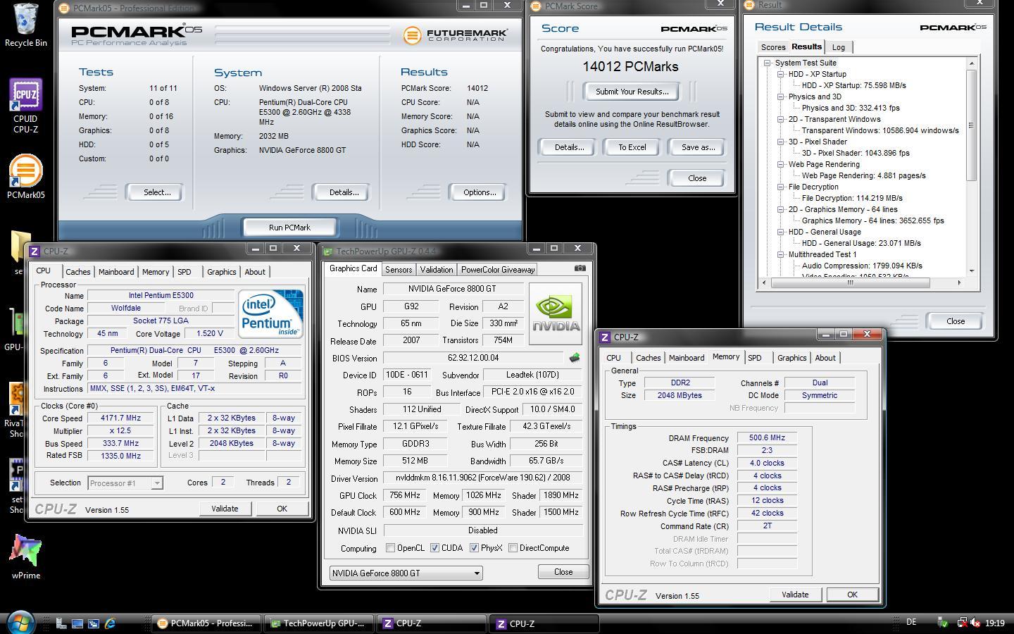Collapse Physics and 3D node
Viewport: 1014px width, 634px height.
coord(781,97)
